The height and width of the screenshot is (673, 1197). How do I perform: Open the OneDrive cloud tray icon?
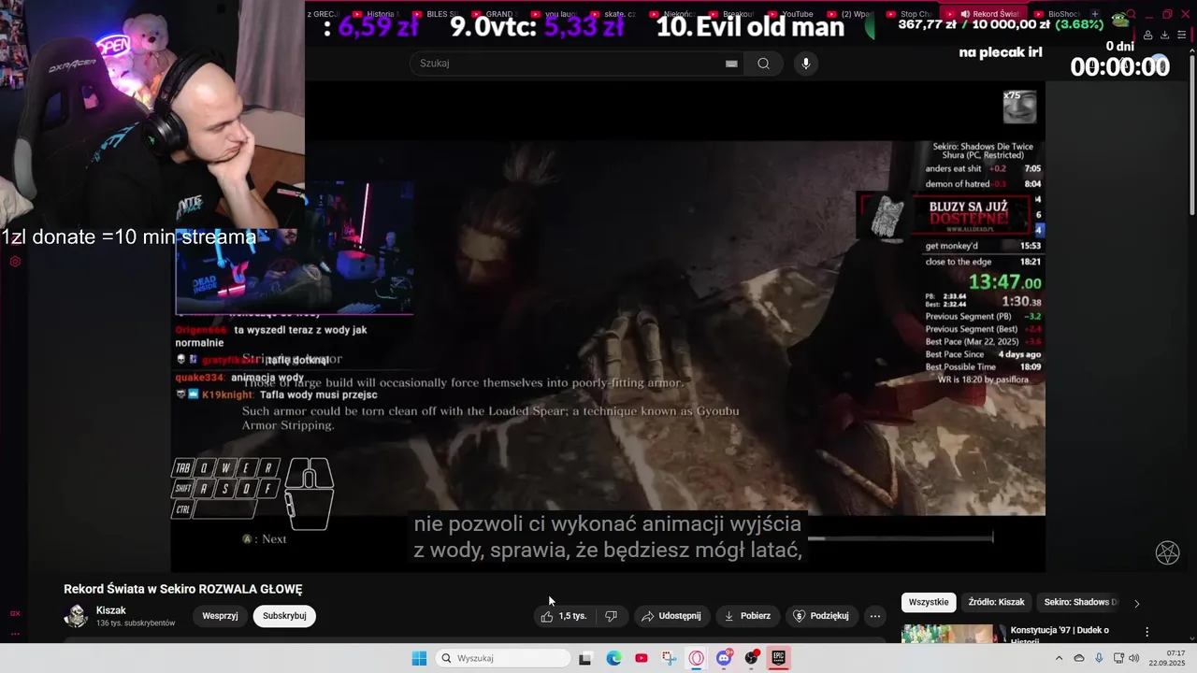(1079, 658)
